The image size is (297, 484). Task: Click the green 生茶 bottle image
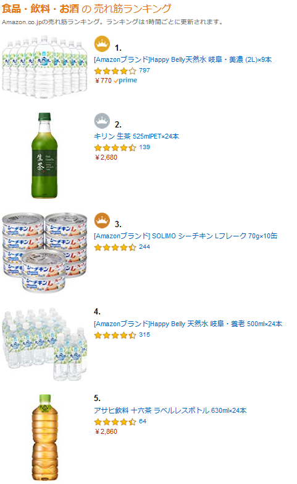pos(44,155)
